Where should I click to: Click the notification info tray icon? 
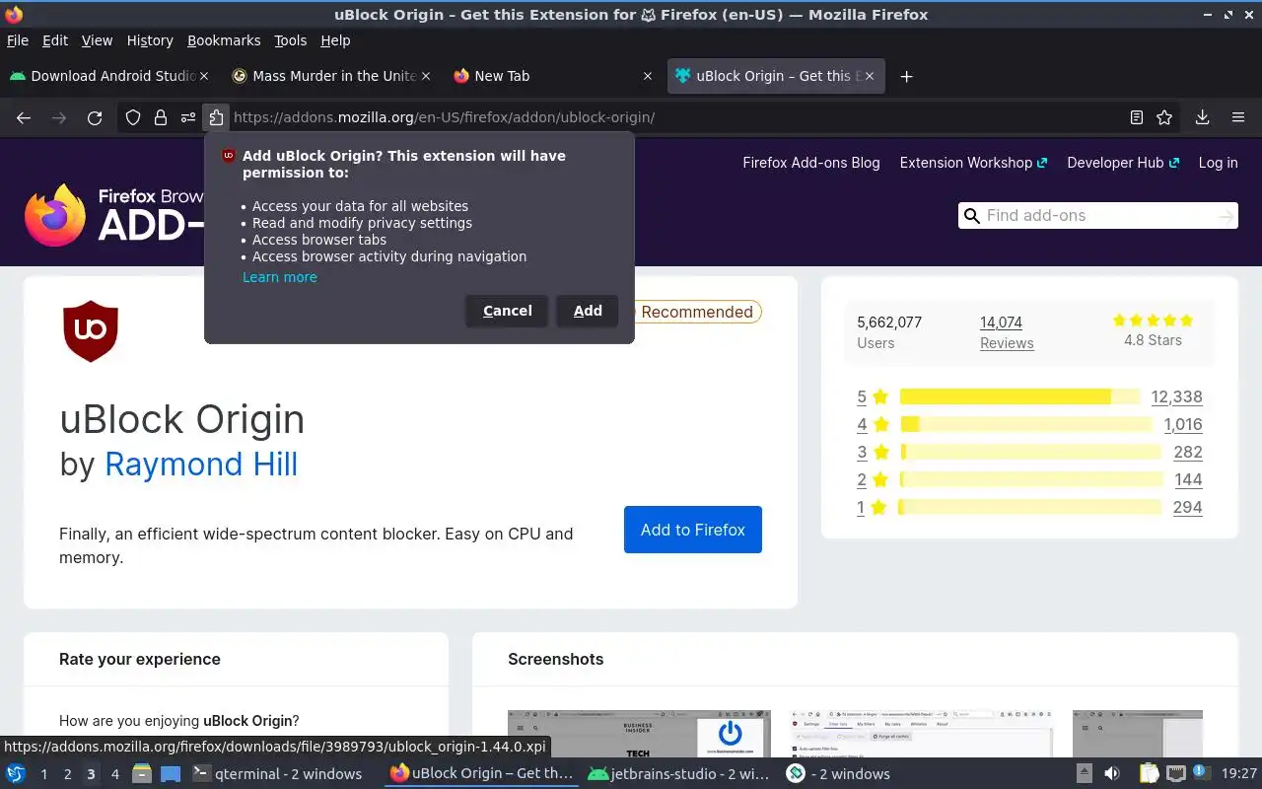(x=1200, y=771)
